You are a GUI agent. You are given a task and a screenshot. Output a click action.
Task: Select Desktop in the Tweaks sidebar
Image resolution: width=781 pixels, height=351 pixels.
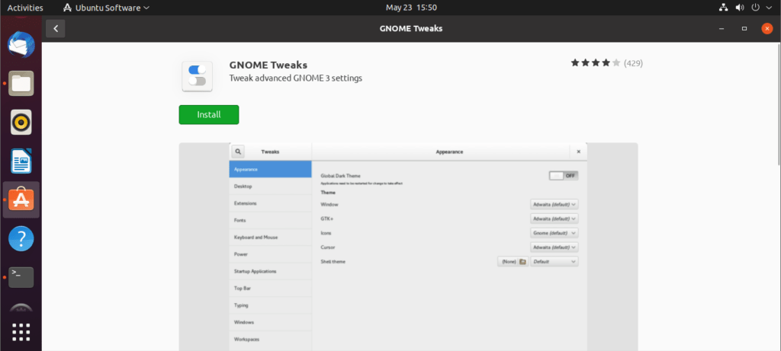(271, 187)
